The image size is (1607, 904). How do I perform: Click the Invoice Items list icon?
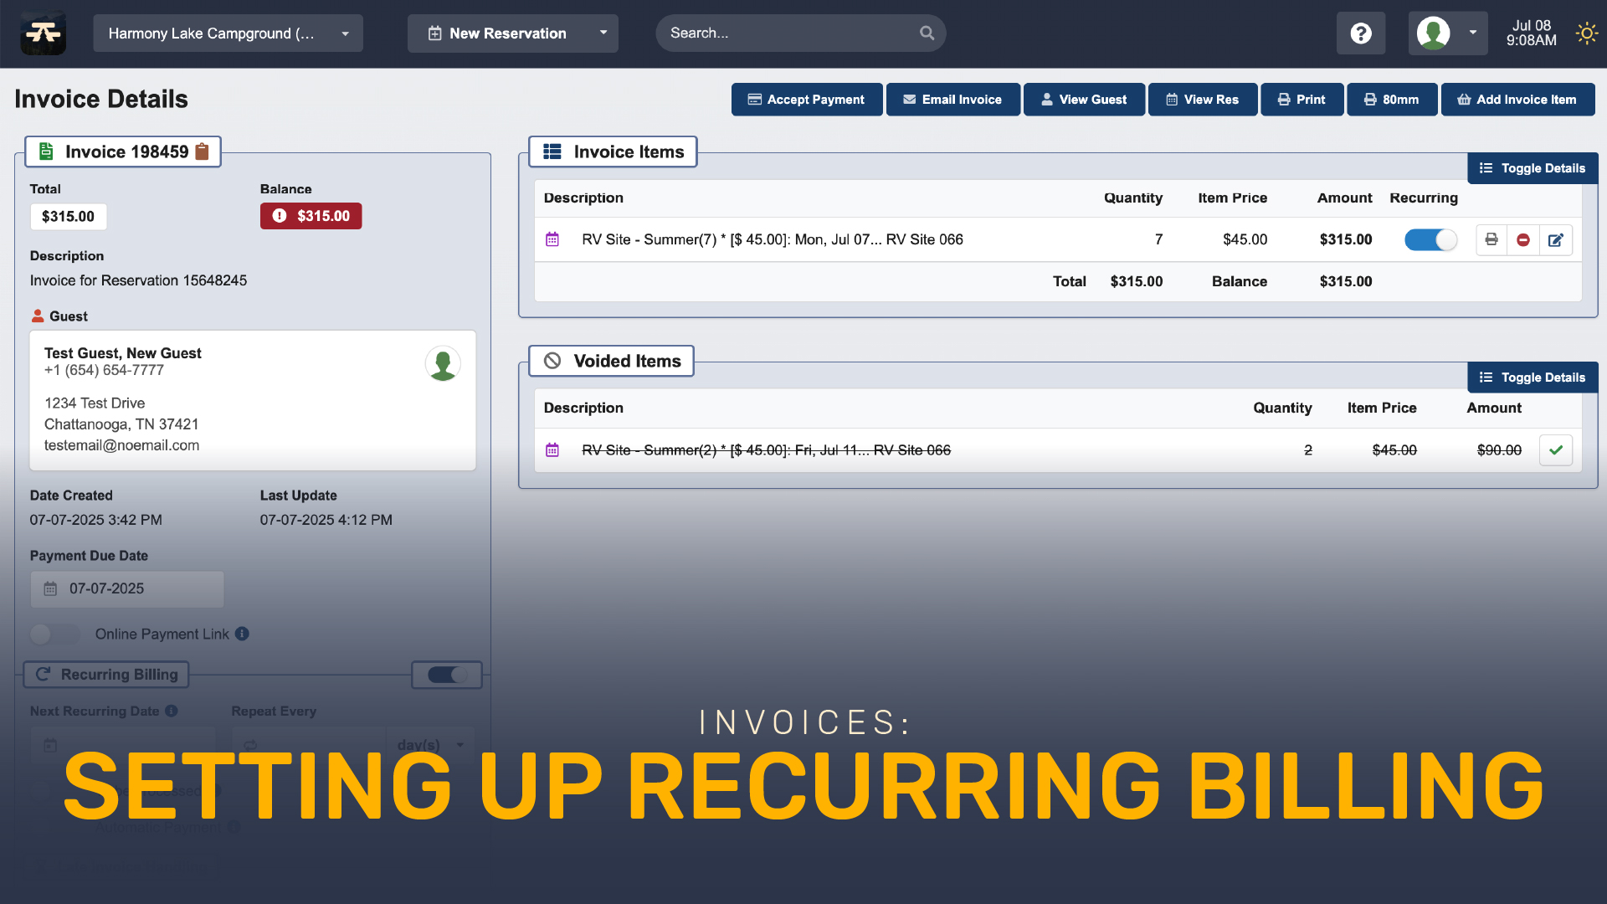point(552,152)
